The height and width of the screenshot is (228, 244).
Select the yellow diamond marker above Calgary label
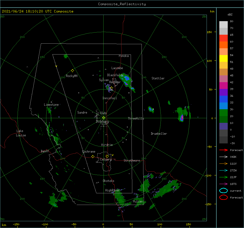tap(107, 156)
